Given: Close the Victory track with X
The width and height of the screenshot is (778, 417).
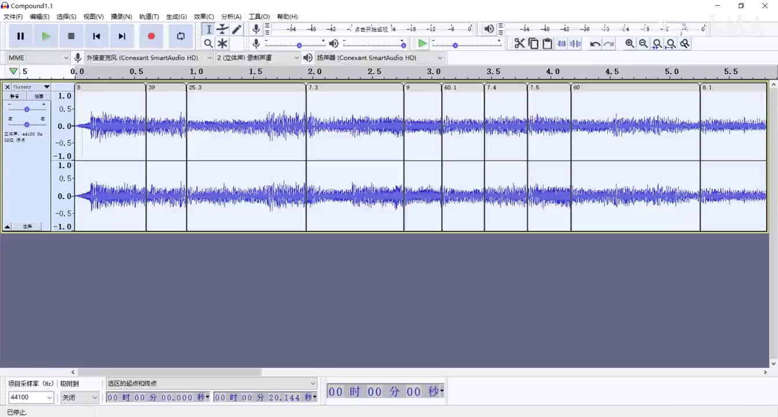Looking at the screenshot, I should (x=8, y=87).
